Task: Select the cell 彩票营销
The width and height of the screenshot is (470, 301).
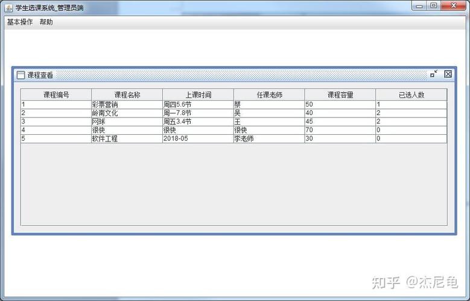Action: (127, 104)
